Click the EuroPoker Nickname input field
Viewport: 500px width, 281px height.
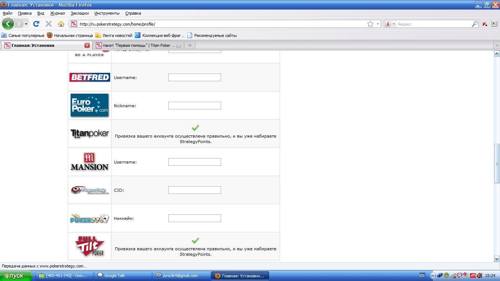click(x=195, y=106)
